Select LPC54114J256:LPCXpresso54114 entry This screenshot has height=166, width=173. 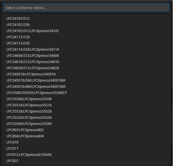(33, 50)
